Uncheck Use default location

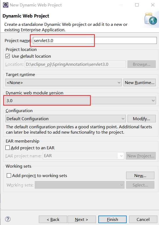pos(8,56)
